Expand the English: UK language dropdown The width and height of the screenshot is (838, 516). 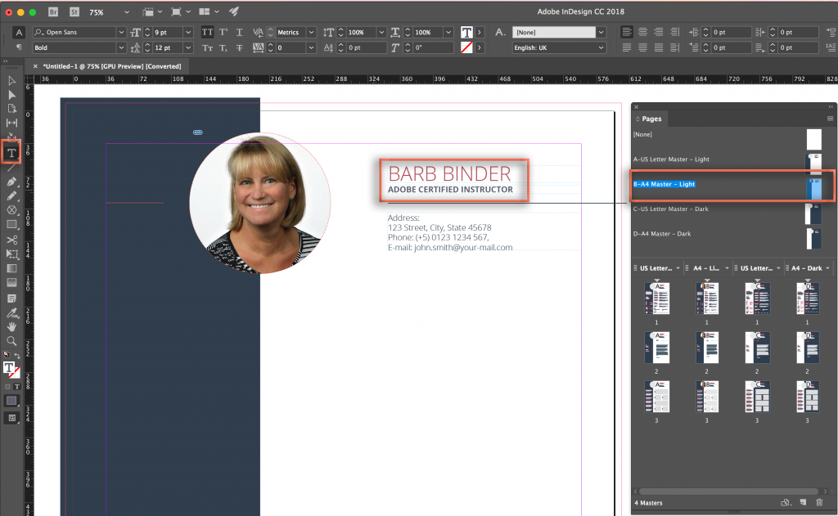point(601,47)
